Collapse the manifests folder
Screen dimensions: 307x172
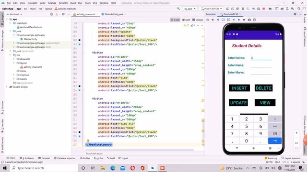click(10, 23)
